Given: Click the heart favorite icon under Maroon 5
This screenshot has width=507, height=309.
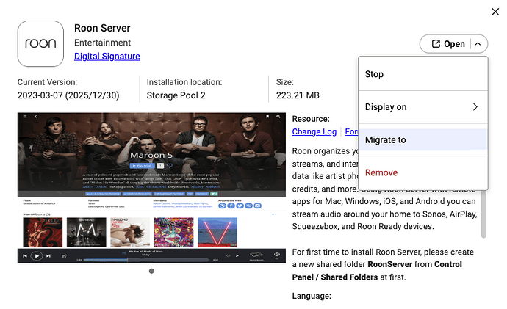Looking at the screenshot, I should [168, 166].
